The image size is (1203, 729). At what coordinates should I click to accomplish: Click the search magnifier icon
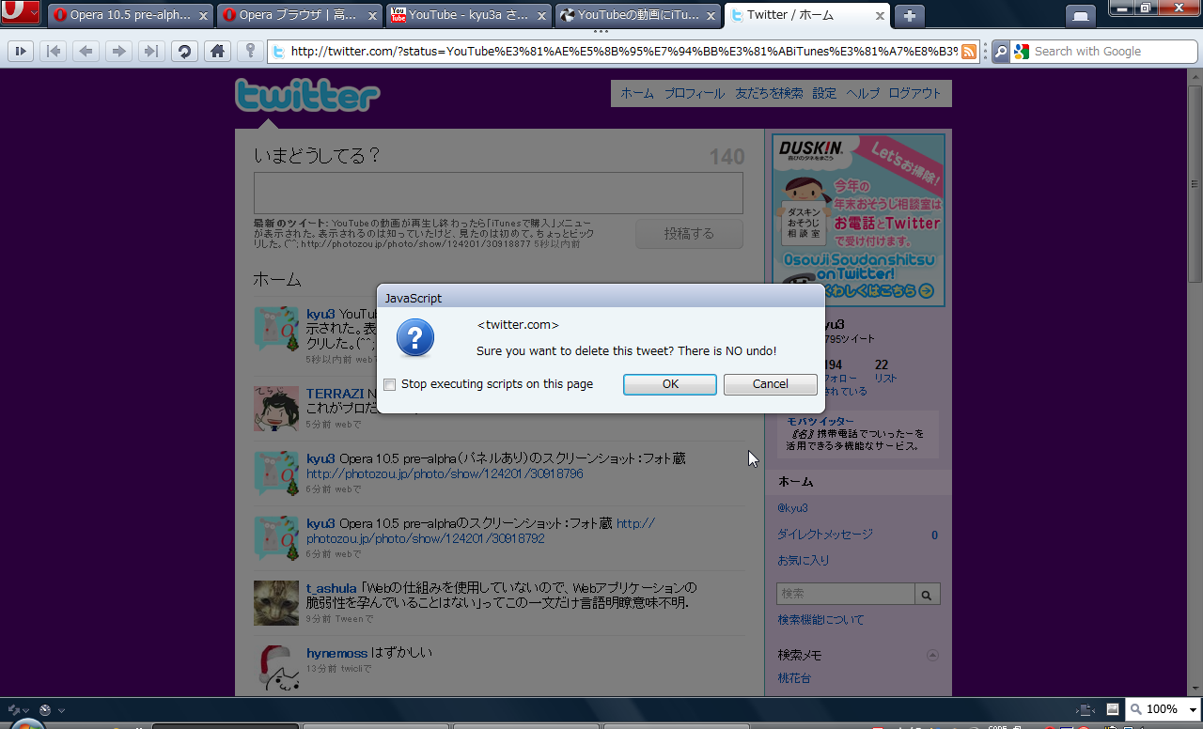1001,52
